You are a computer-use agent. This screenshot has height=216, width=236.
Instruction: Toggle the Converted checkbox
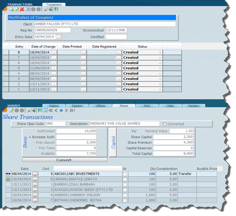coord(164,124)
